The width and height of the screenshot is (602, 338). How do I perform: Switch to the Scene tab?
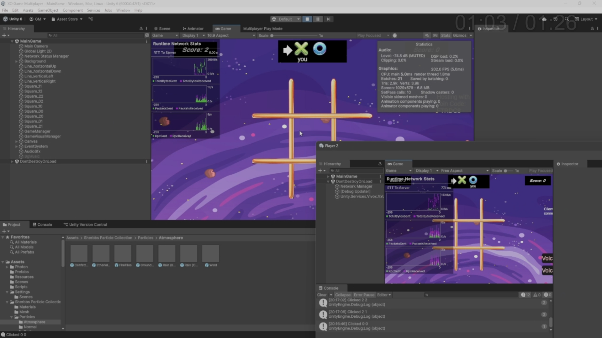162,28
